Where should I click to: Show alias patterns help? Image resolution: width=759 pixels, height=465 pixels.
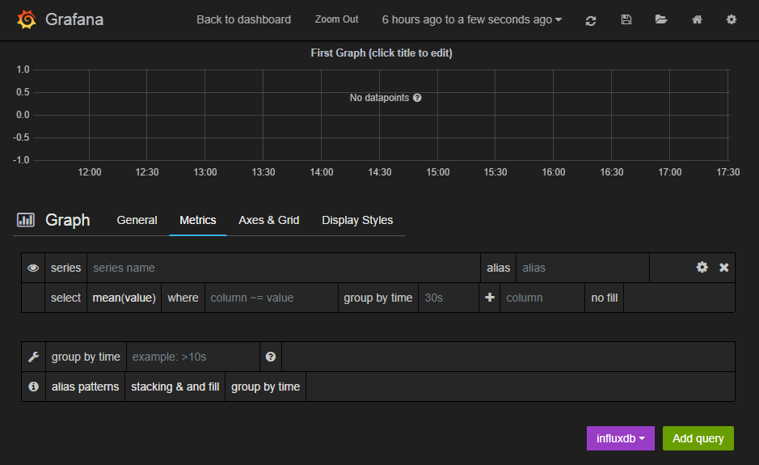85,387
